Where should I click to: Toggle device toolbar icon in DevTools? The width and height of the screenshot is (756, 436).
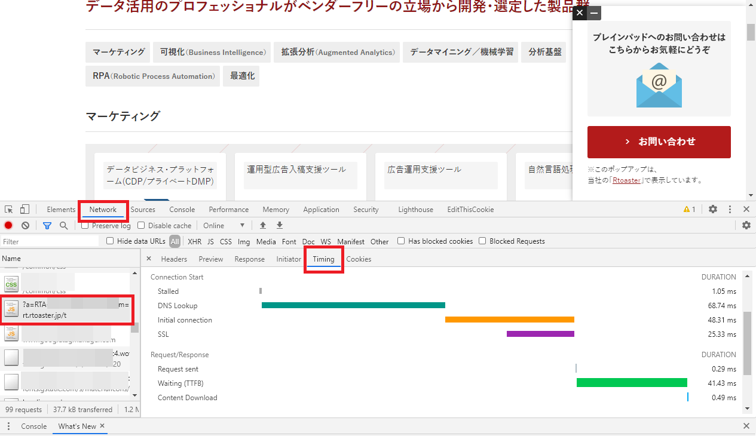point(25,210)
